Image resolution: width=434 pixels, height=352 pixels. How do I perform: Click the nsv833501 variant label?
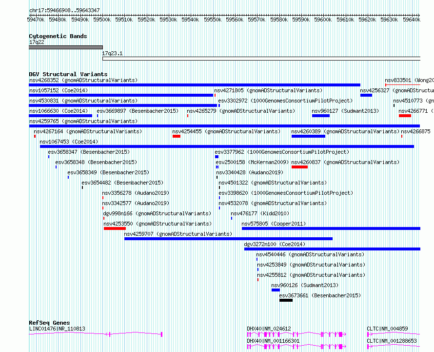[409, 80]
